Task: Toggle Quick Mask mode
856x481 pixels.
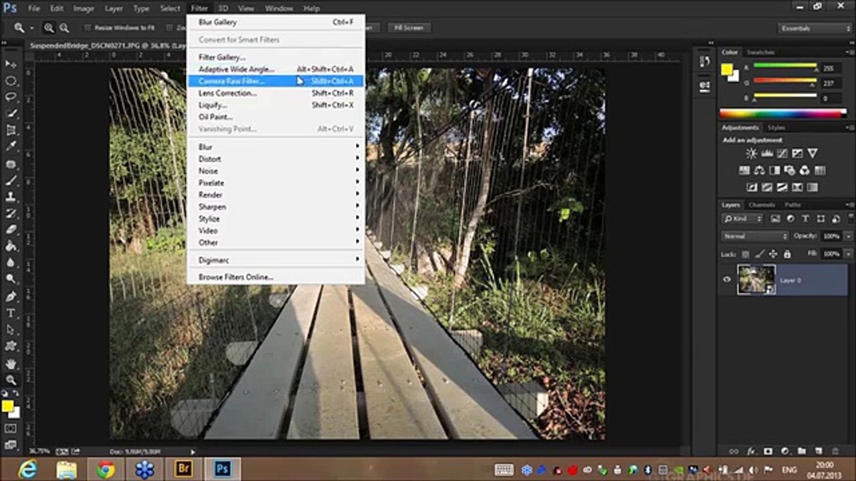Action: (11, 428)
